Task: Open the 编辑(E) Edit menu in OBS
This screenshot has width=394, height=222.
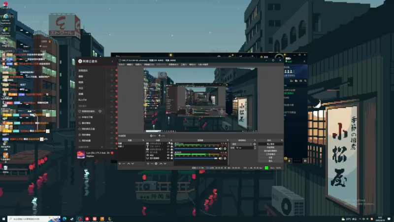Action: pyautogui.click(x=130, y=65)
